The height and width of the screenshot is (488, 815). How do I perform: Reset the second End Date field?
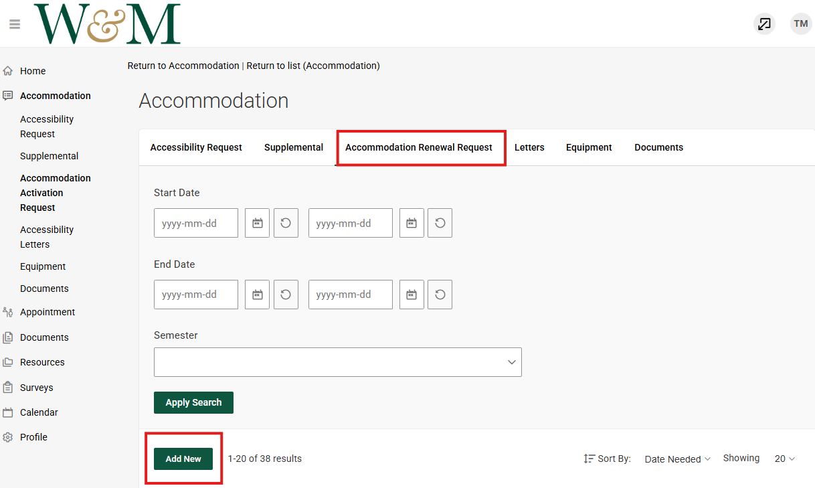(440, 295)
